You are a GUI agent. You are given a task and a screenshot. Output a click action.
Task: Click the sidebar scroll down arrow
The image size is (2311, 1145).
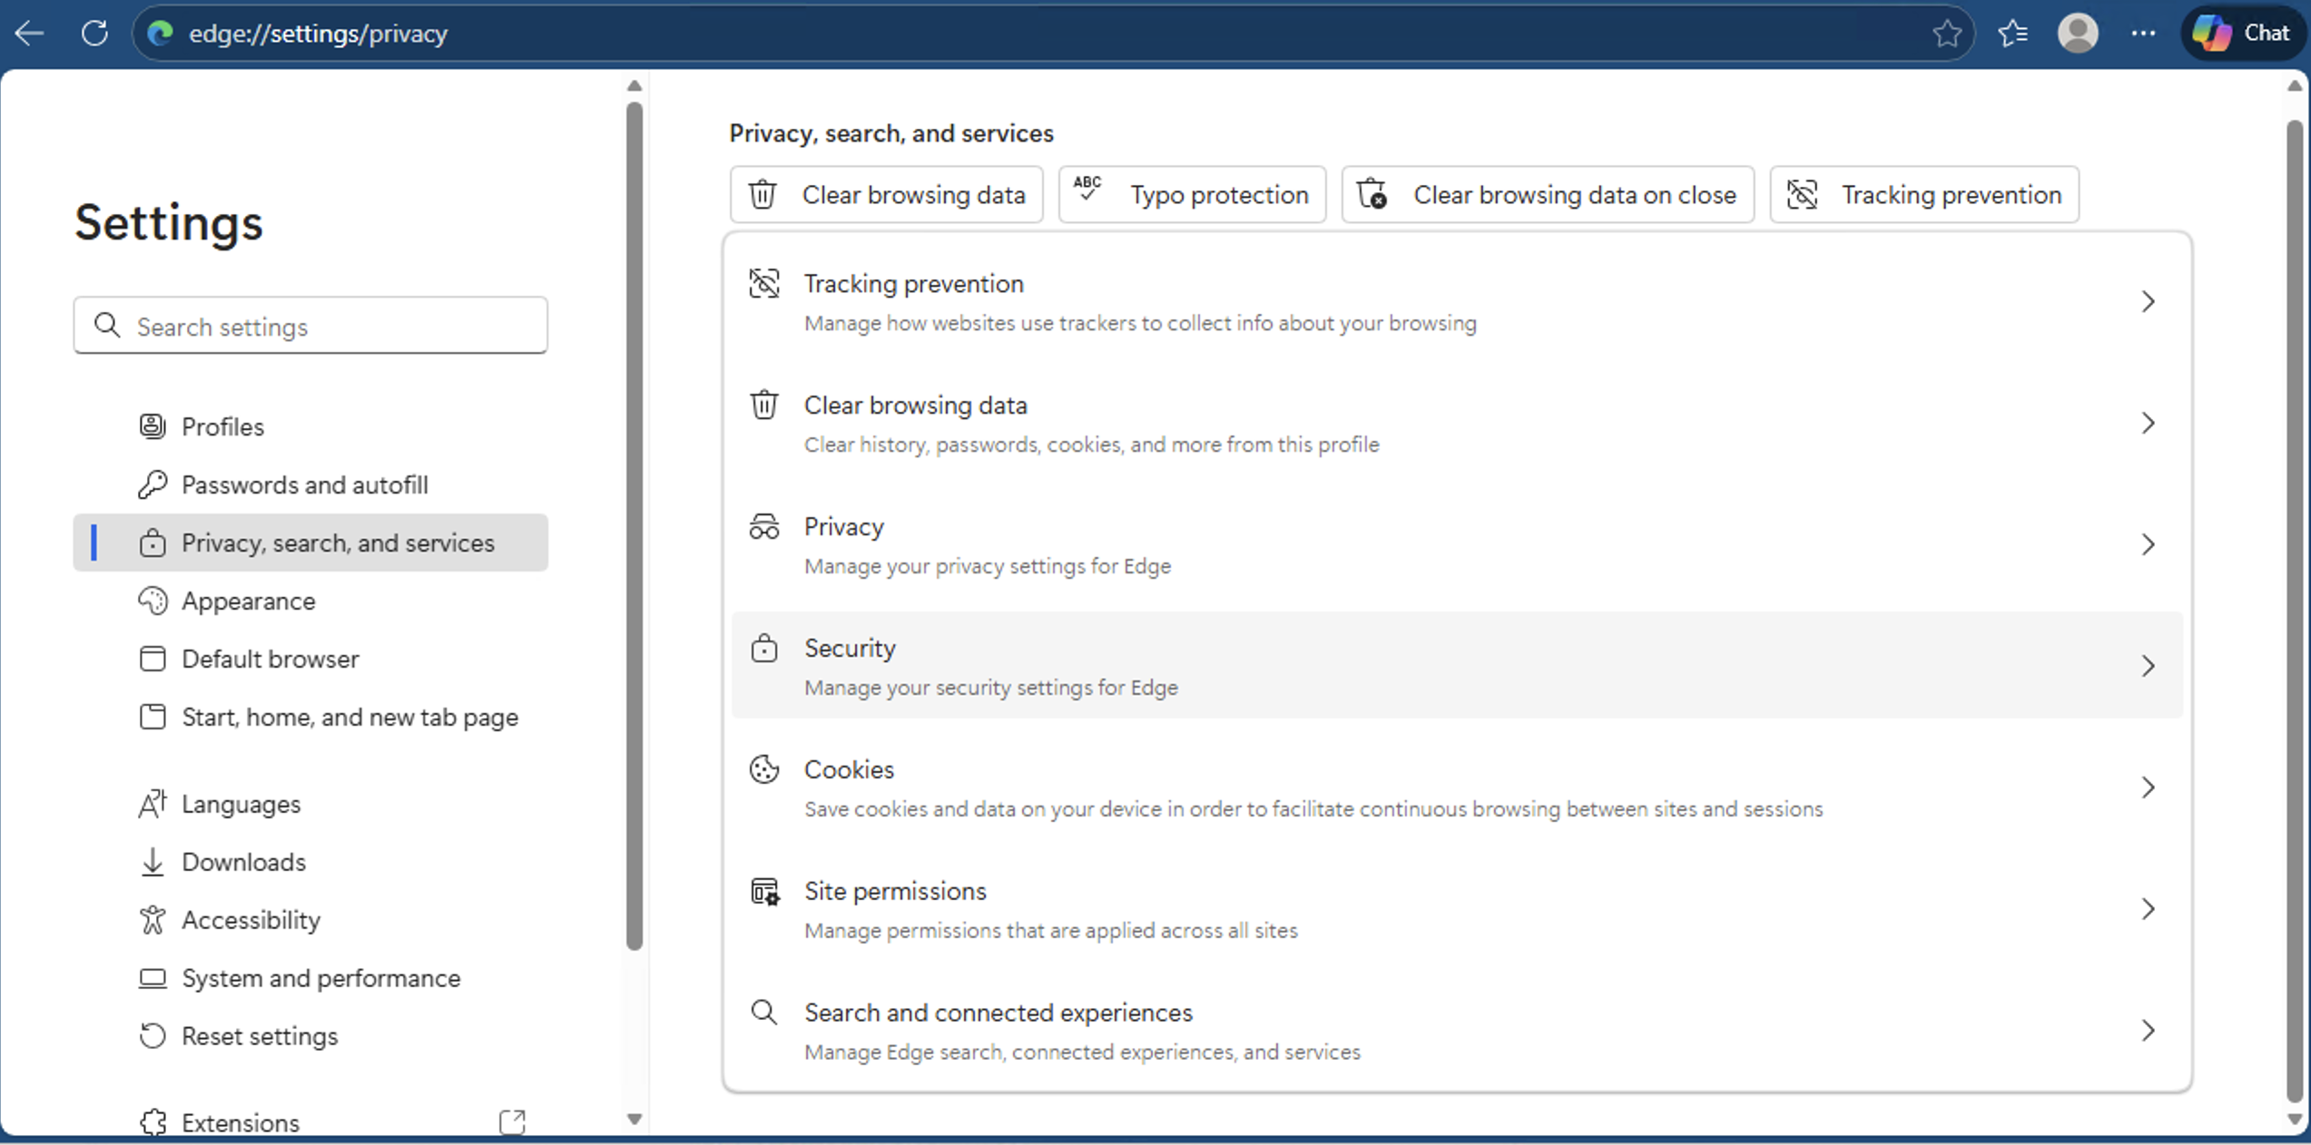[634, 1119]
